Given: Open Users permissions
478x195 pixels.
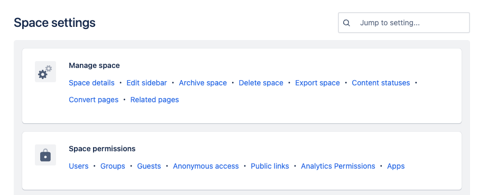Looking at the screenshot, I should (79, 166).
